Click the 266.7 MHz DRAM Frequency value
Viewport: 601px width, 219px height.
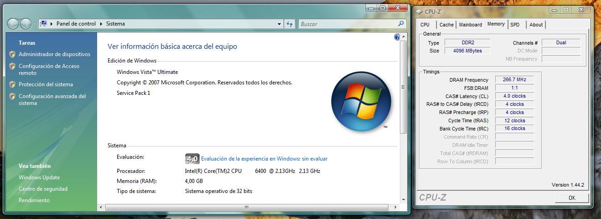pos(514,79)
